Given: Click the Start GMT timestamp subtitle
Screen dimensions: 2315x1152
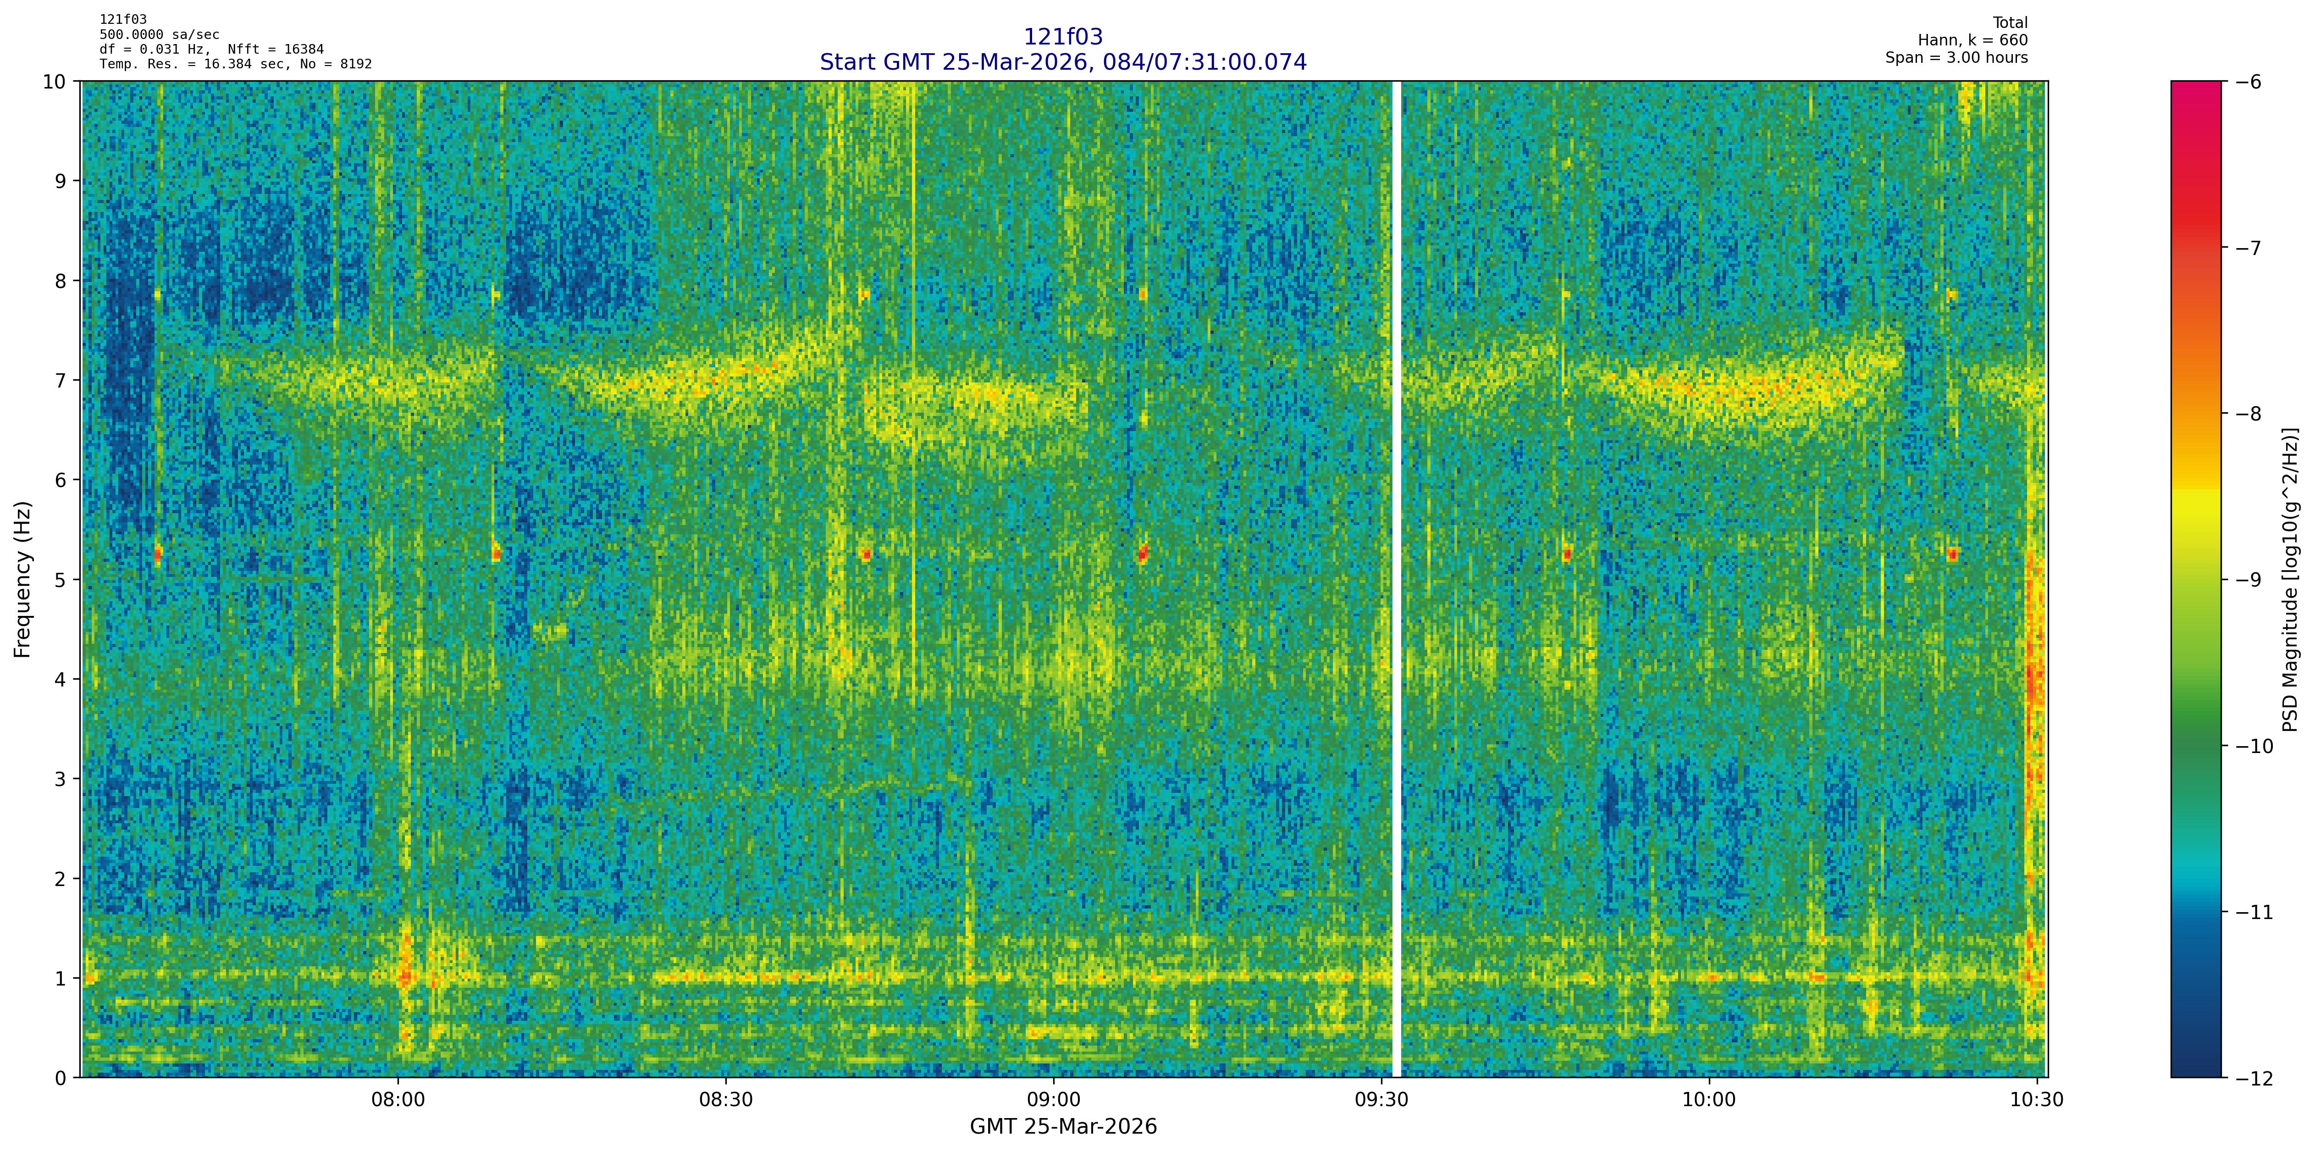Looking at the screenshot, I should pyautogui.click(x=1063, y=62).
